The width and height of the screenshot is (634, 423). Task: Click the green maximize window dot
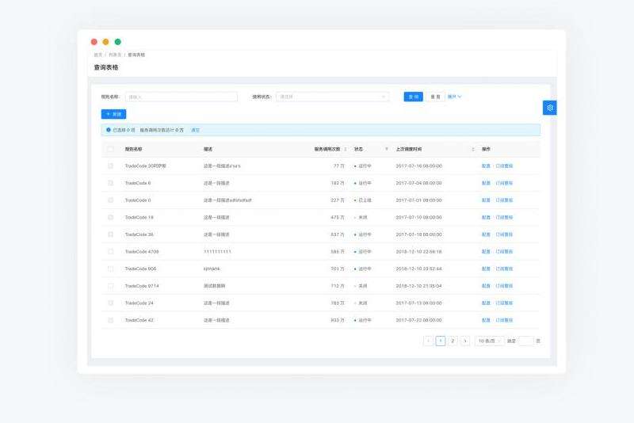tap(118, 42)
